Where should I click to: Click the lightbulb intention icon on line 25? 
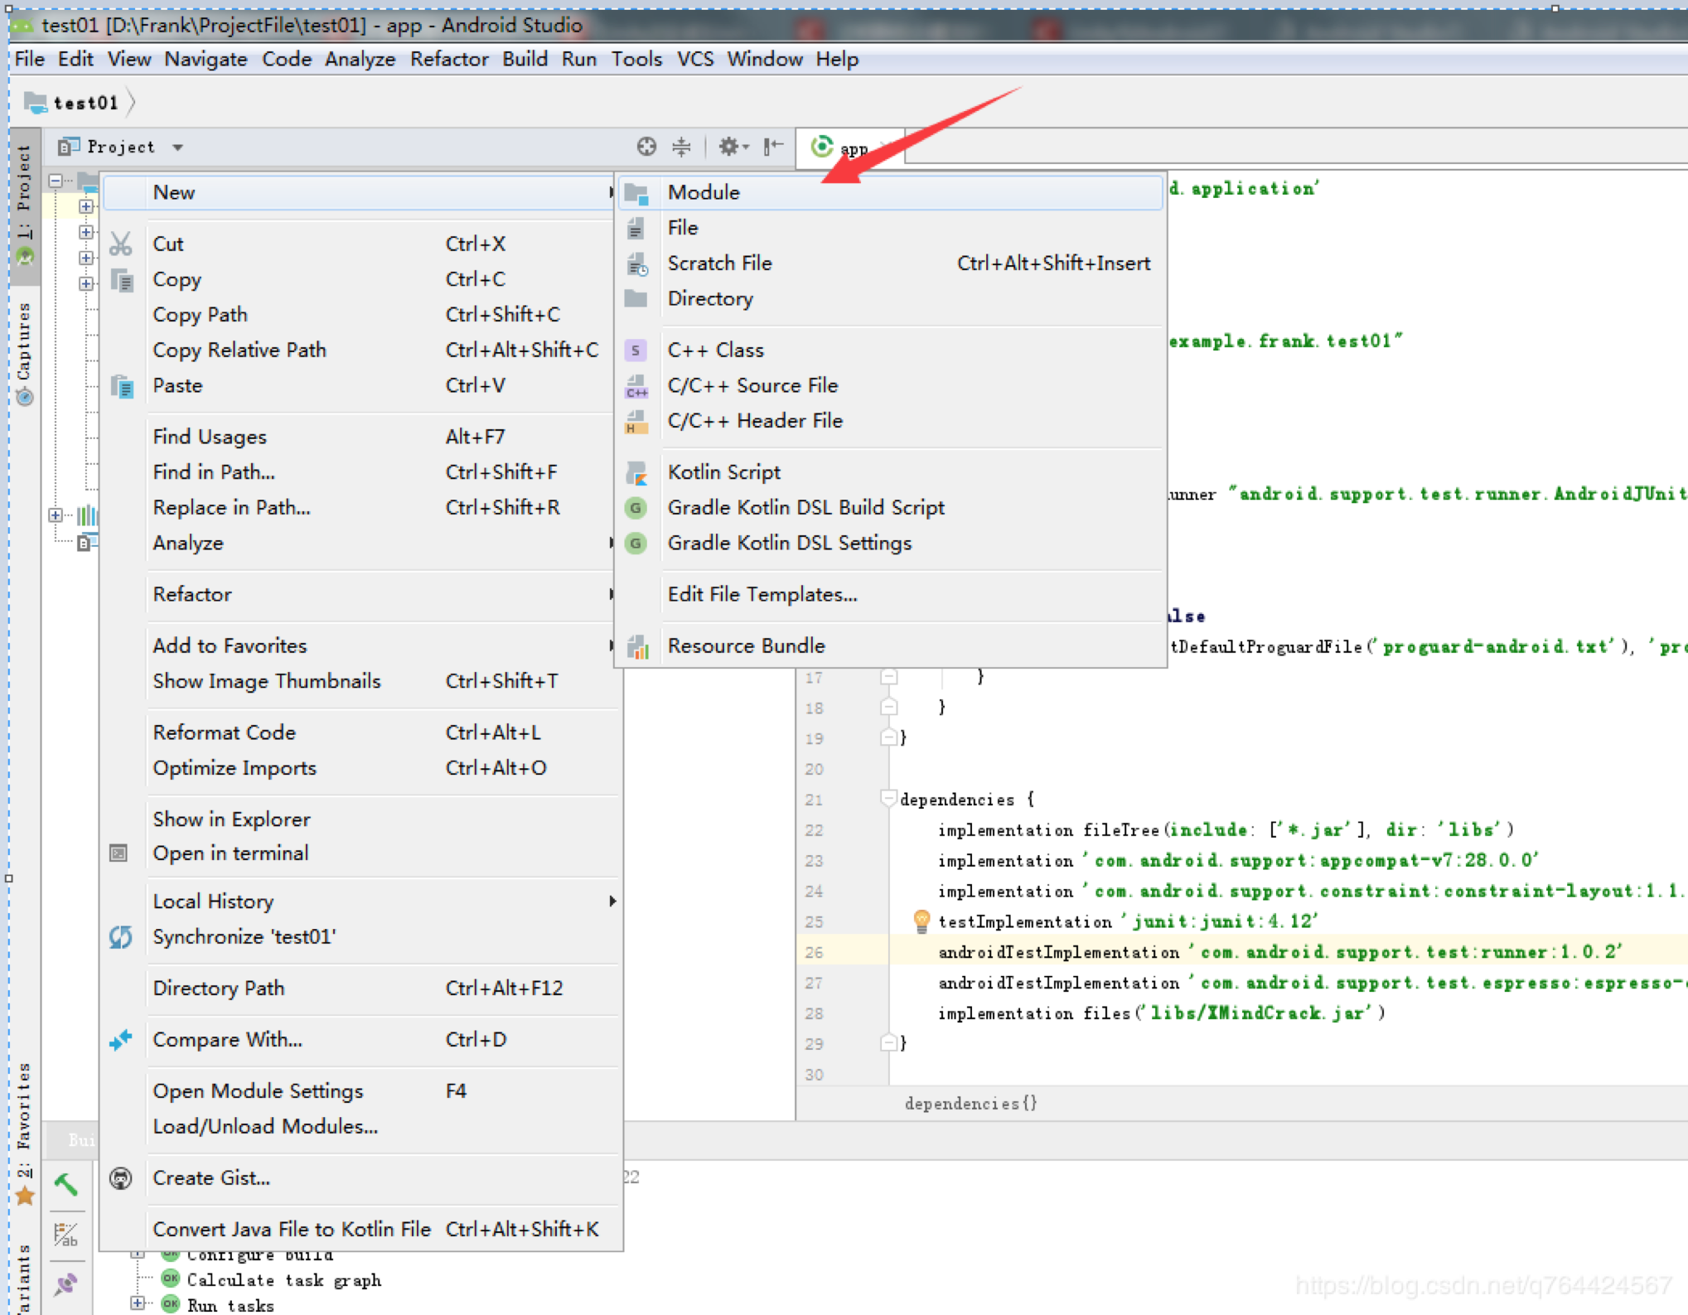[x=921, y=921]
